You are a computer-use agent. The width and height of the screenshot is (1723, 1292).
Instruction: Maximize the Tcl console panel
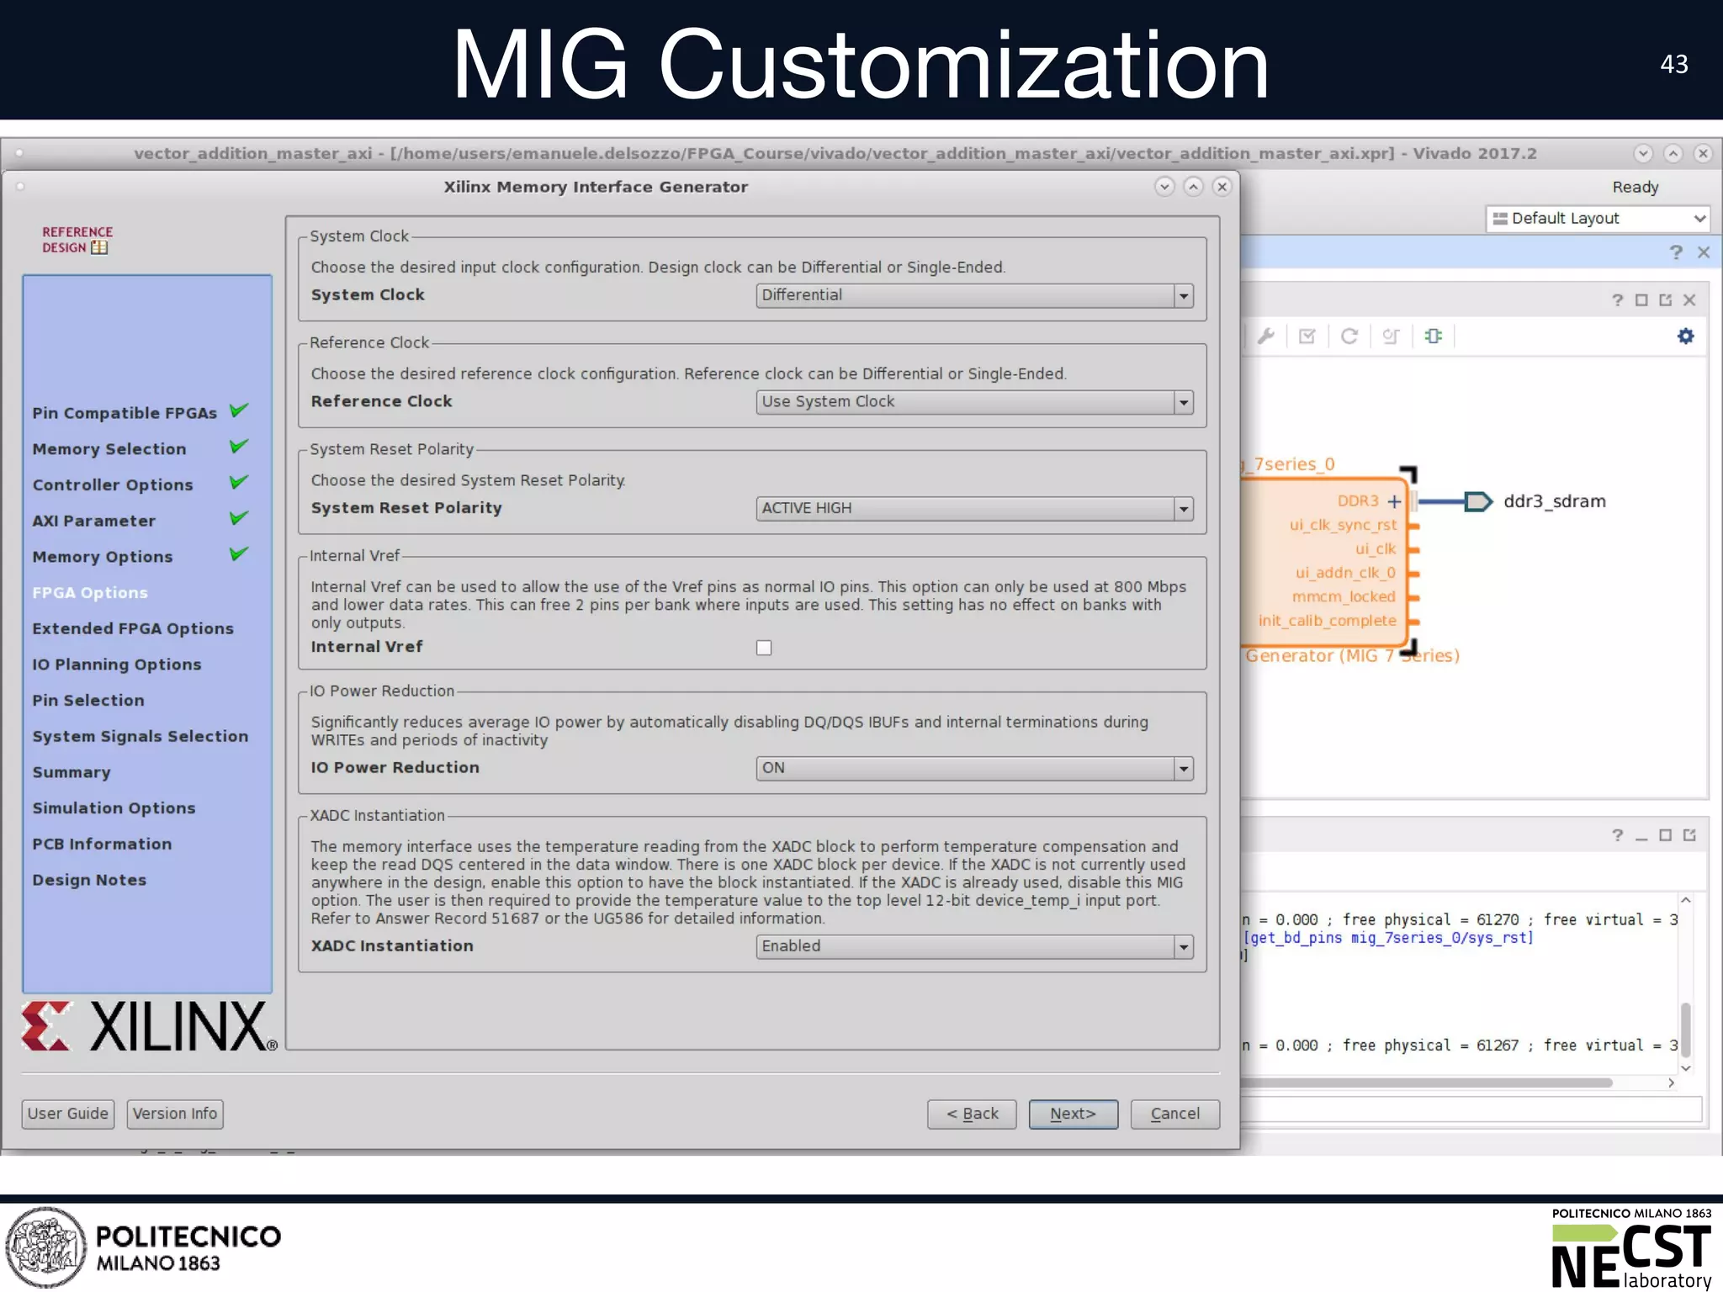click(1665, 835)
